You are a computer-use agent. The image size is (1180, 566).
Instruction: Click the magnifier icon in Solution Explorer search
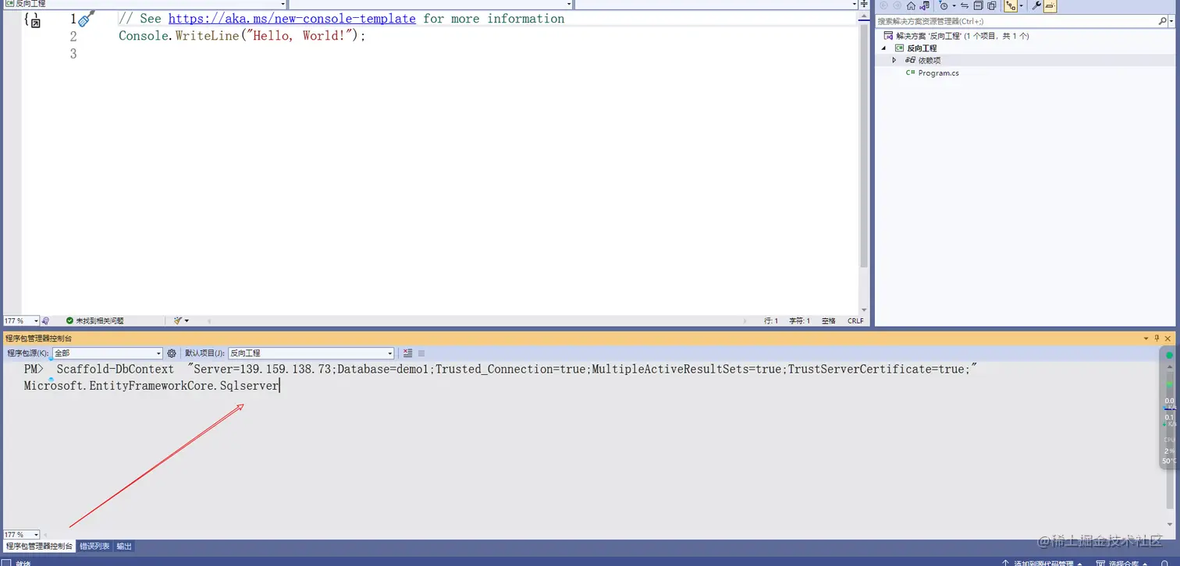click(1162, 21)
